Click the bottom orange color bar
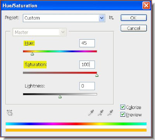This screenshot has height=140, width=155. [76, 130]
